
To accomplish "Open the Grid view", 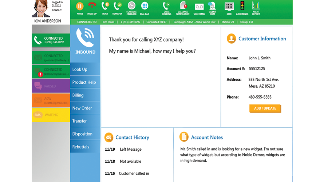I will 229,7.
